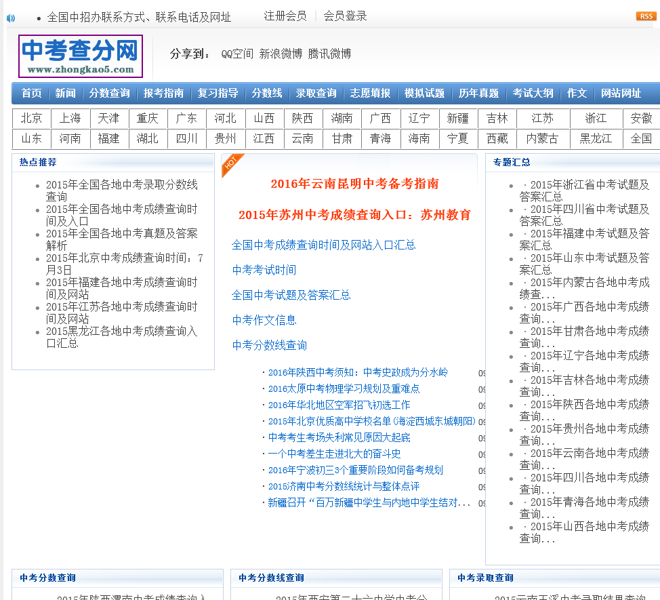Open 2015黑龙江各地中考成绩查询入口汇总 link
The image size is (660, 600).
[122, 337]
